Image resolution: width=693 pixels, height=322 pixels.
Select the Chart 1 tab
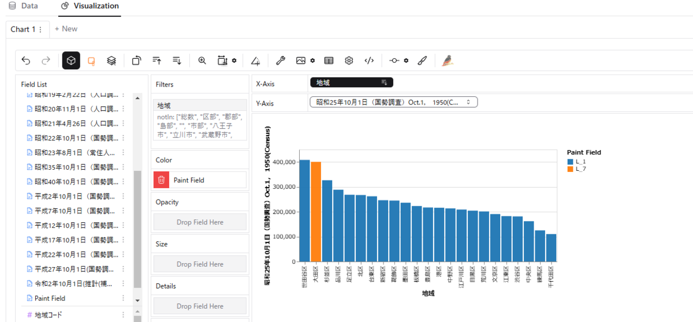27,29
